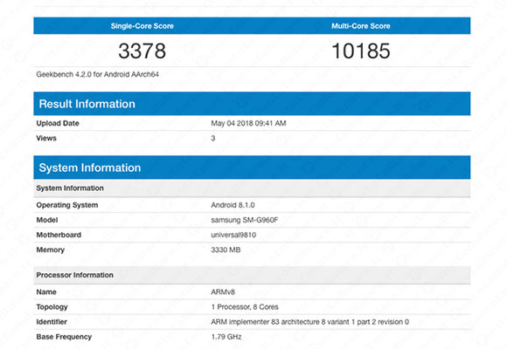Click the Geekbench 4.2.0 for Android AArch64 text
Viewport: 507px width, 349px height.
coord(97,74)
